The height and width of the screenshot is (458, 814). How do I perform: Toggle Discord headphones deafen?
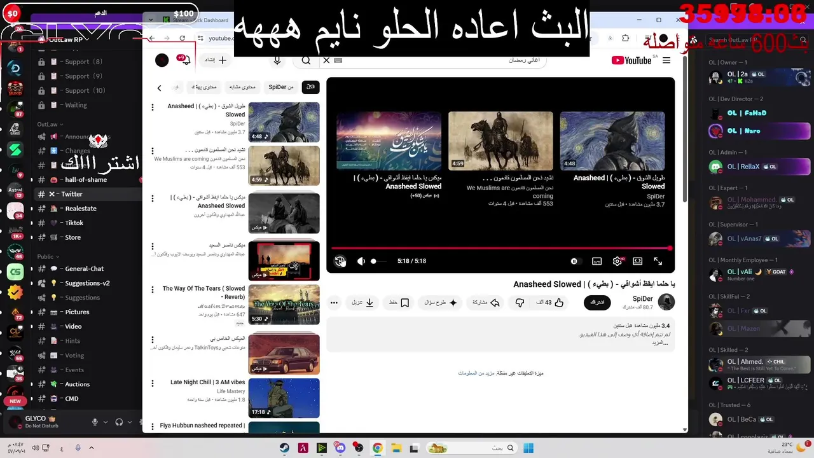119,422
